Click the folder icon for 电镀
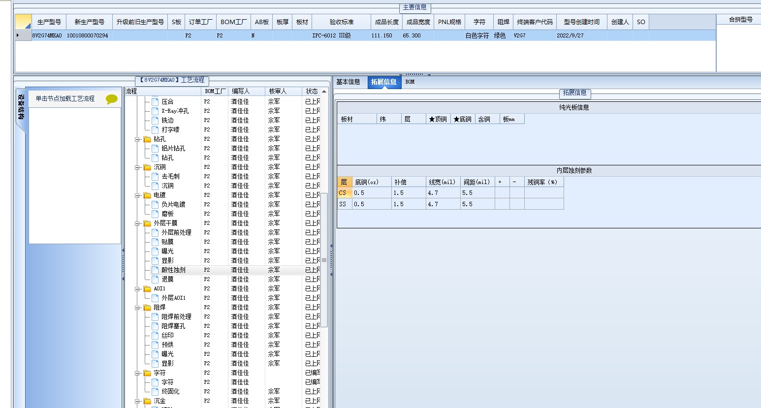761x408 pixels. pyautogui.click(x=147, y=195)
